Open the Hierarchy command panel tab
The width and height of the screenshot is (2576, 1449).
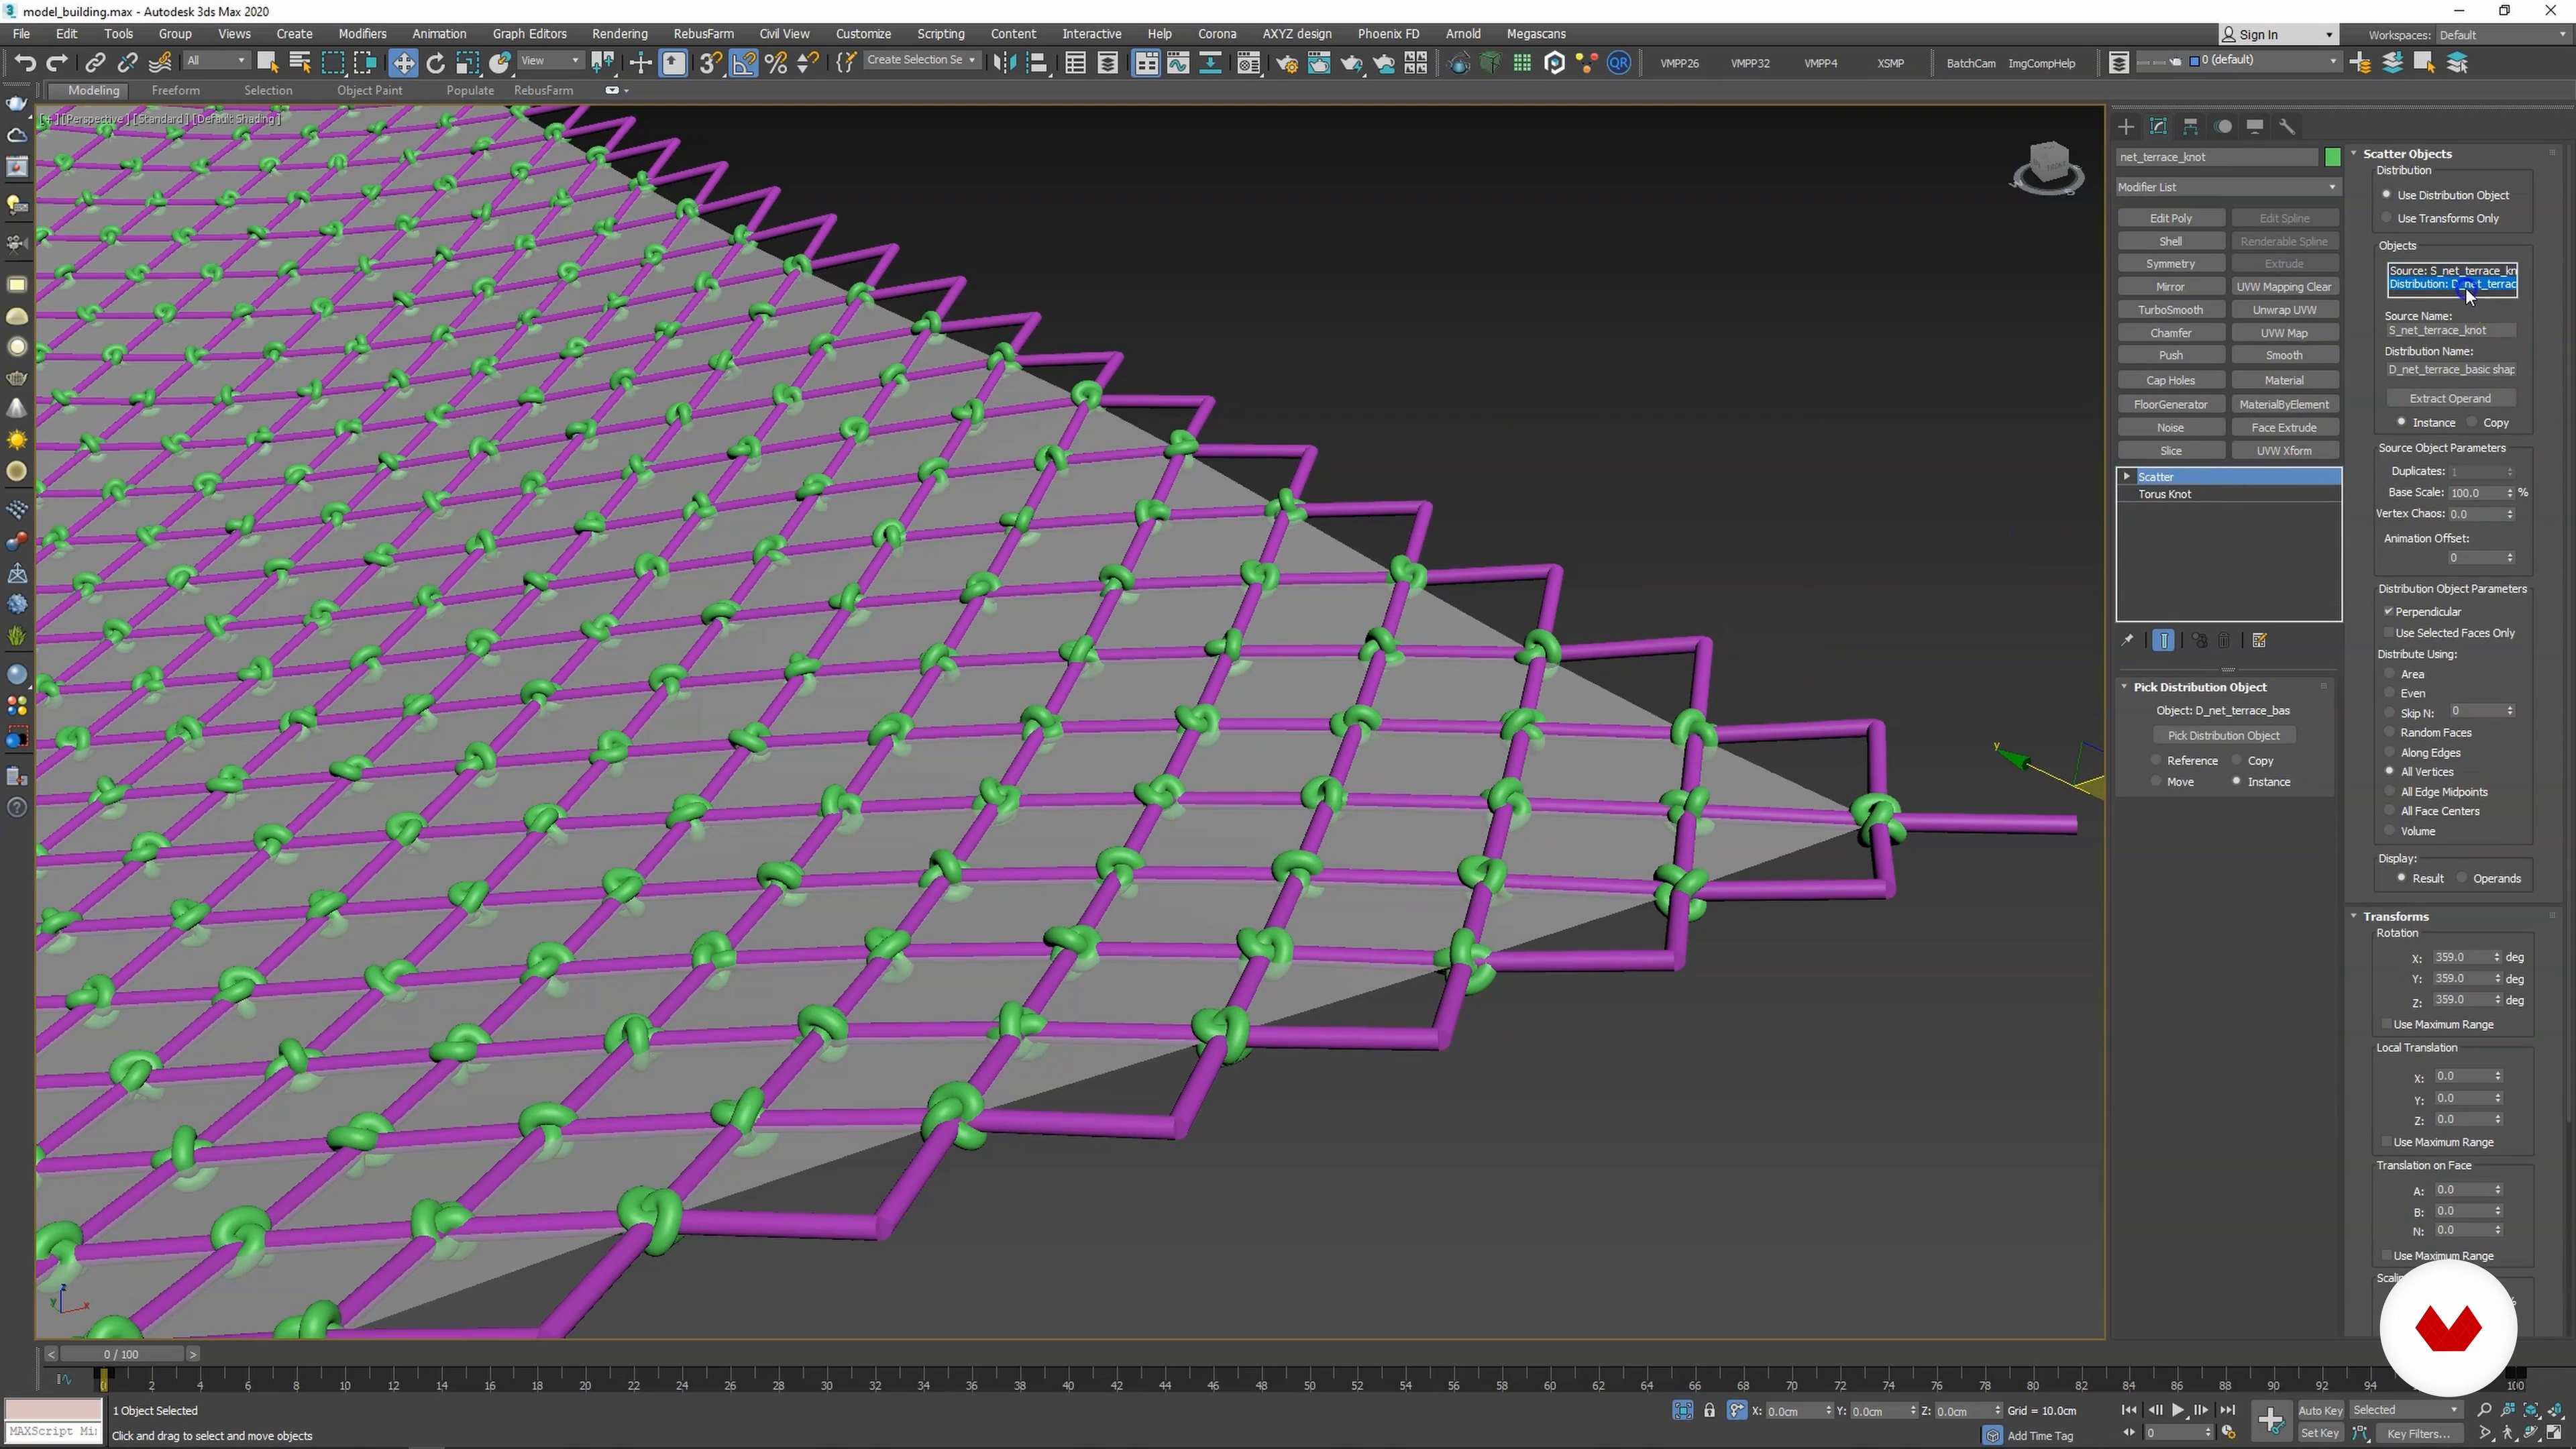tap(2190, 127)
